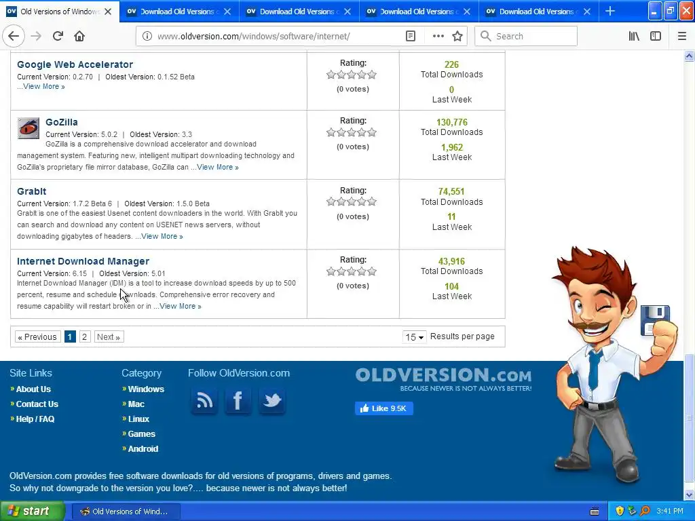The image size is (695, 521).
Task: Click the floppy disk held by mascot
Action: click(654, 320)
